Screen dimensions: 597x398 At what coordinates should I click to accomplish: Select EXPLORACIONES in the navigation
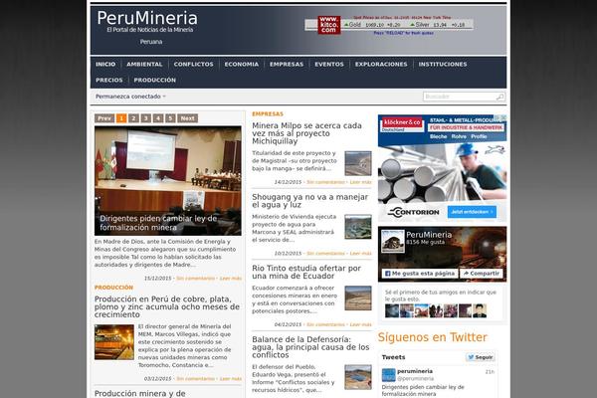381,65
